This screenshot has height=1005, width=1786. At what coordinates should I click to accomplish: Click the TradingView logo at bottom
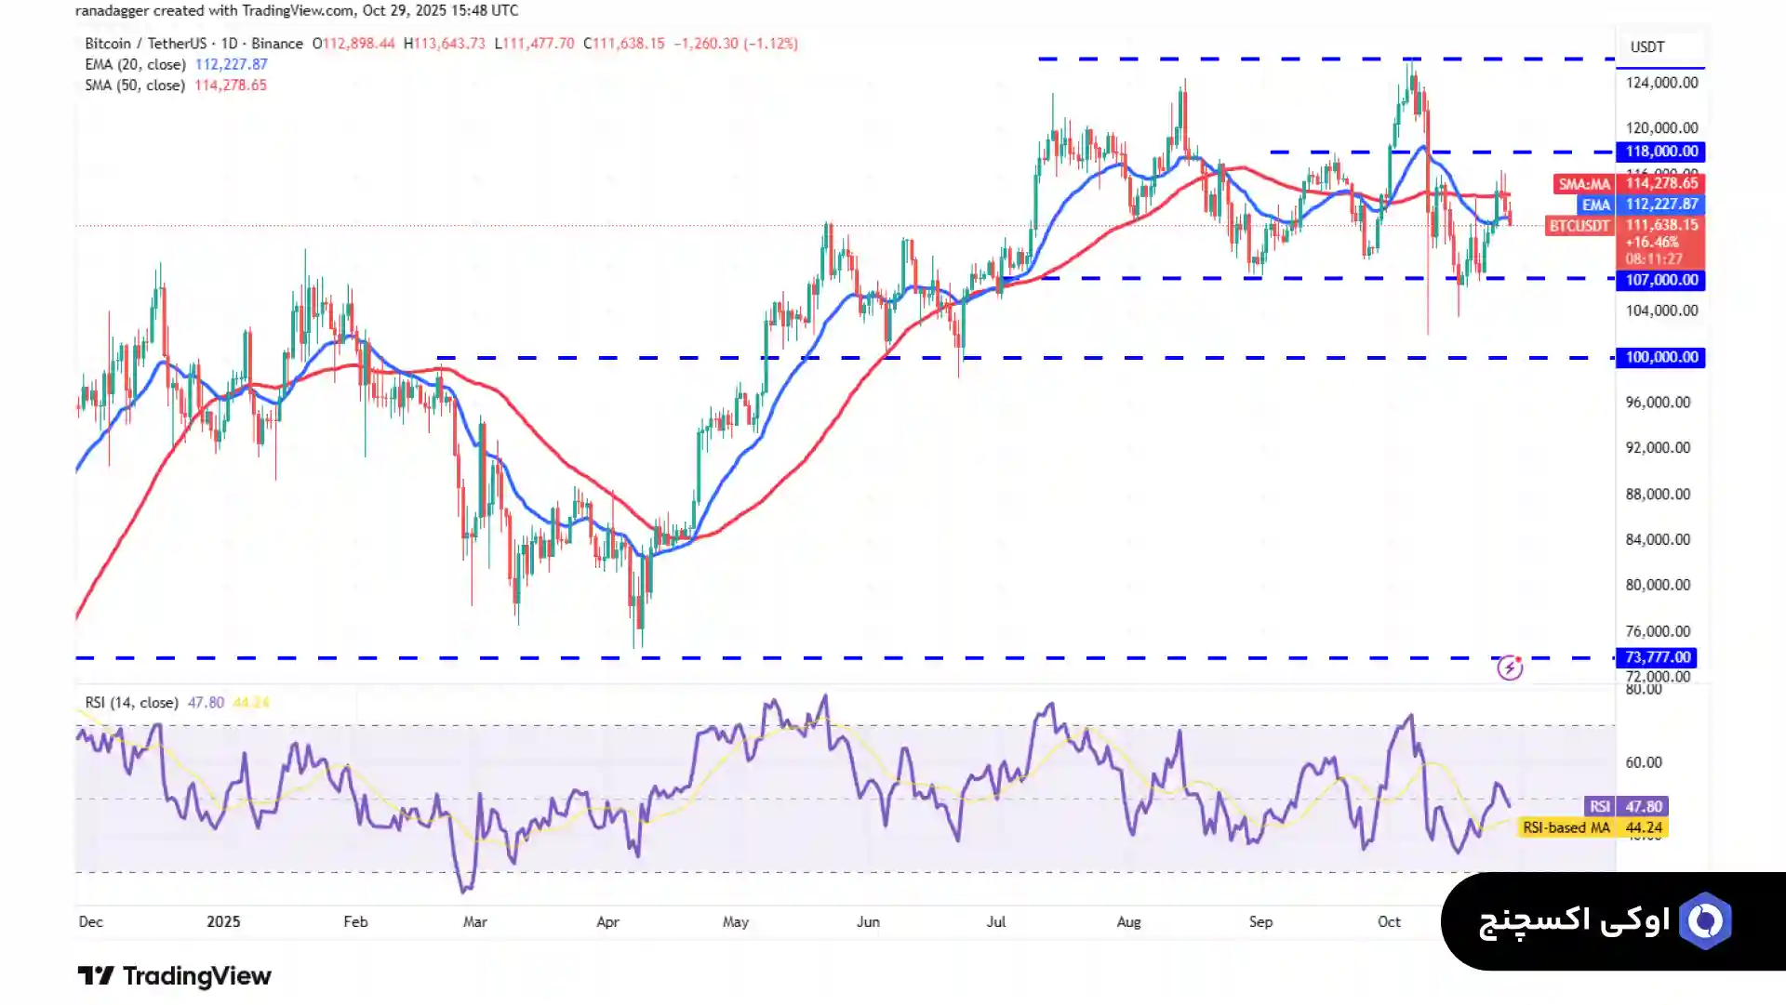[x=174, y=975]
